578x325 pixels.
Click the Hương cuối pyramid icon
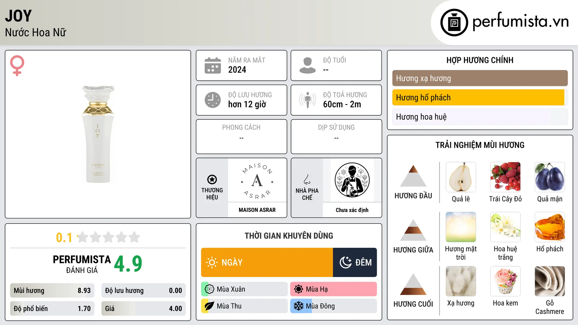click(x=413, y=284)
